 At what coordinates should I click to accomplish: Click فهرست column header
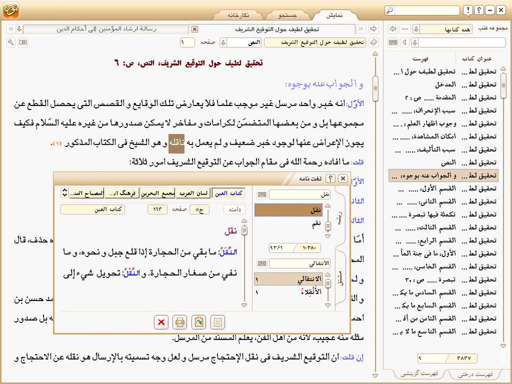click(420, 59)
